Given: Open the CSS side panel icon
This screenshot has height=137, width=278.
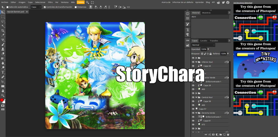Looking at the screenshot, I should [187, 40].
